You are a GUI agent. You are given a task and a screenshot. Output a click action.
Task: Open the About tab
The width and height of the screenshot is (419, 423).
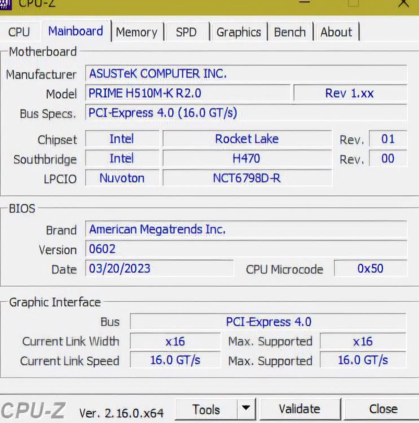click(x=336, y=32)
